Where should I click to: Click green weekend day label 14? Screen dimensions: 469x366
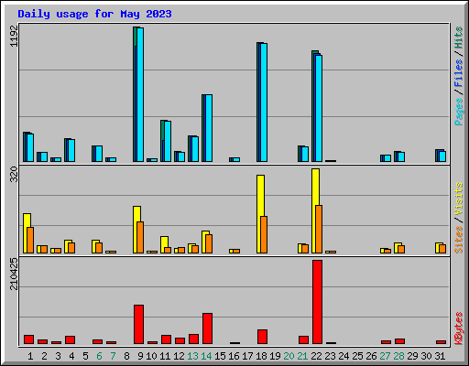coord(206,356)
